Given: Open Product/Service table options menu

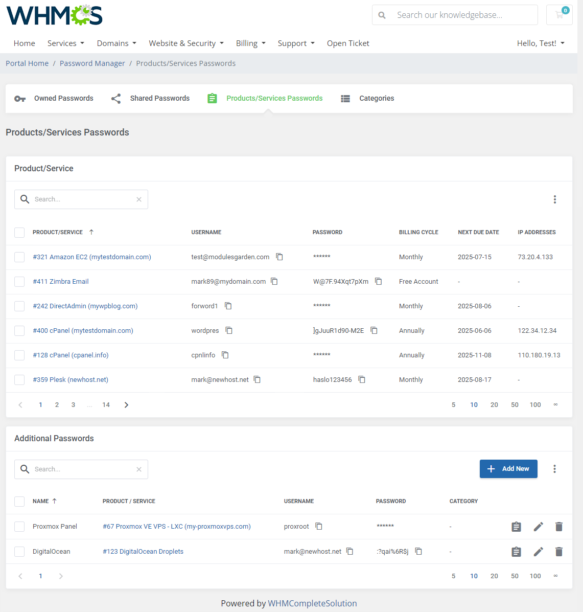Looking at the screenshot, I should [x=554, y=199].
